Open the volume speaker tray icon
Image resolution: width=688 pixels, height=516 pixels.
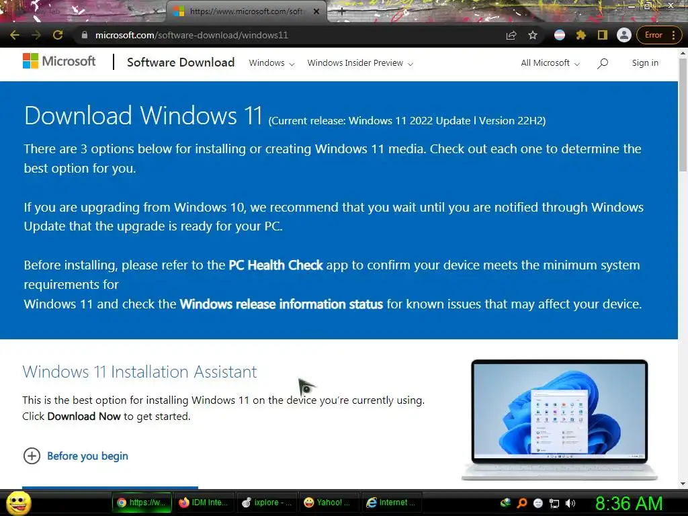click(570, 503)
